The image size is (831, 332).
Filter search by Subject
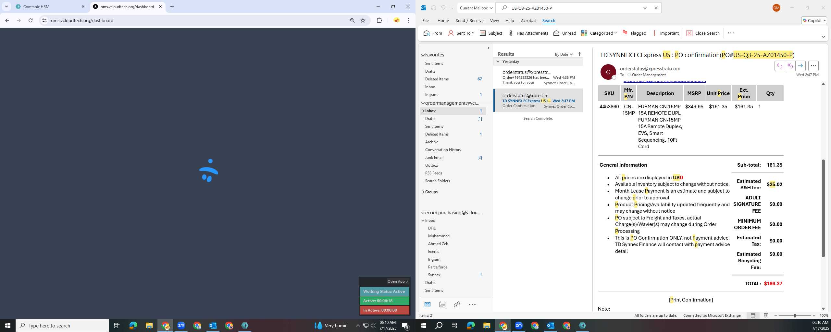pyautogui.click(x=491, y=33)
